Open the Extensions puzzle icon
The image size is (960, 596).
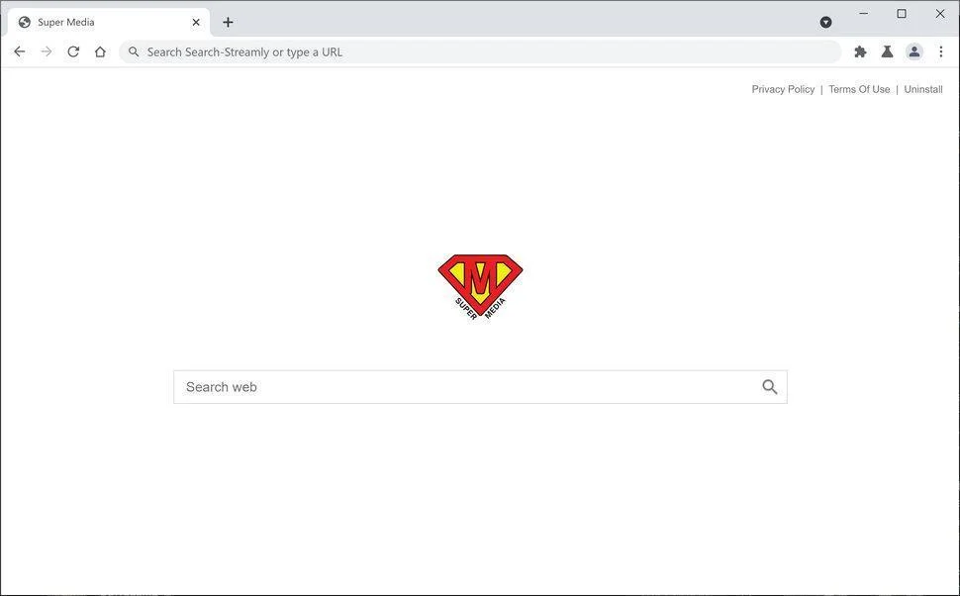860,52
